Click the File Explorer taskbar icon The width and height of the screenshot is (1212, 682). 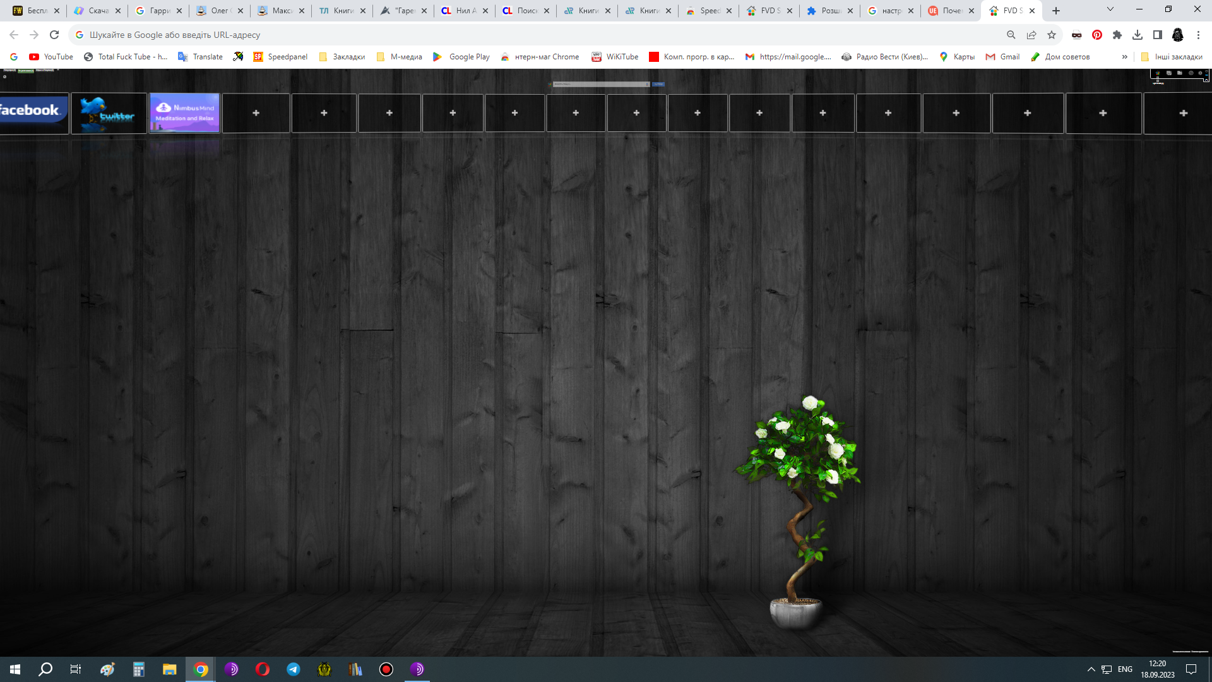pos(169,669)
